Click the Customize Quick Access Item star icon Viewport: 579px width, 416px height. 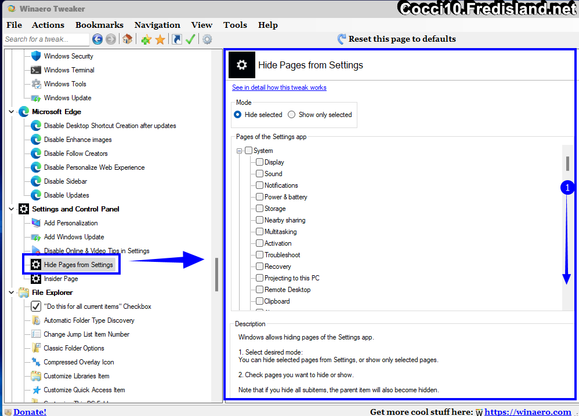tap(36, 390)
